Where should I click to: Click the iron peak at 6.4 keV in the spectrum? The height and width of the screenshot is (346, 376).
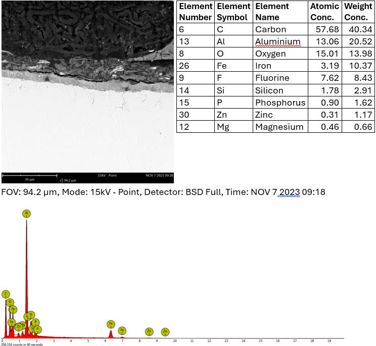point(111,334)
